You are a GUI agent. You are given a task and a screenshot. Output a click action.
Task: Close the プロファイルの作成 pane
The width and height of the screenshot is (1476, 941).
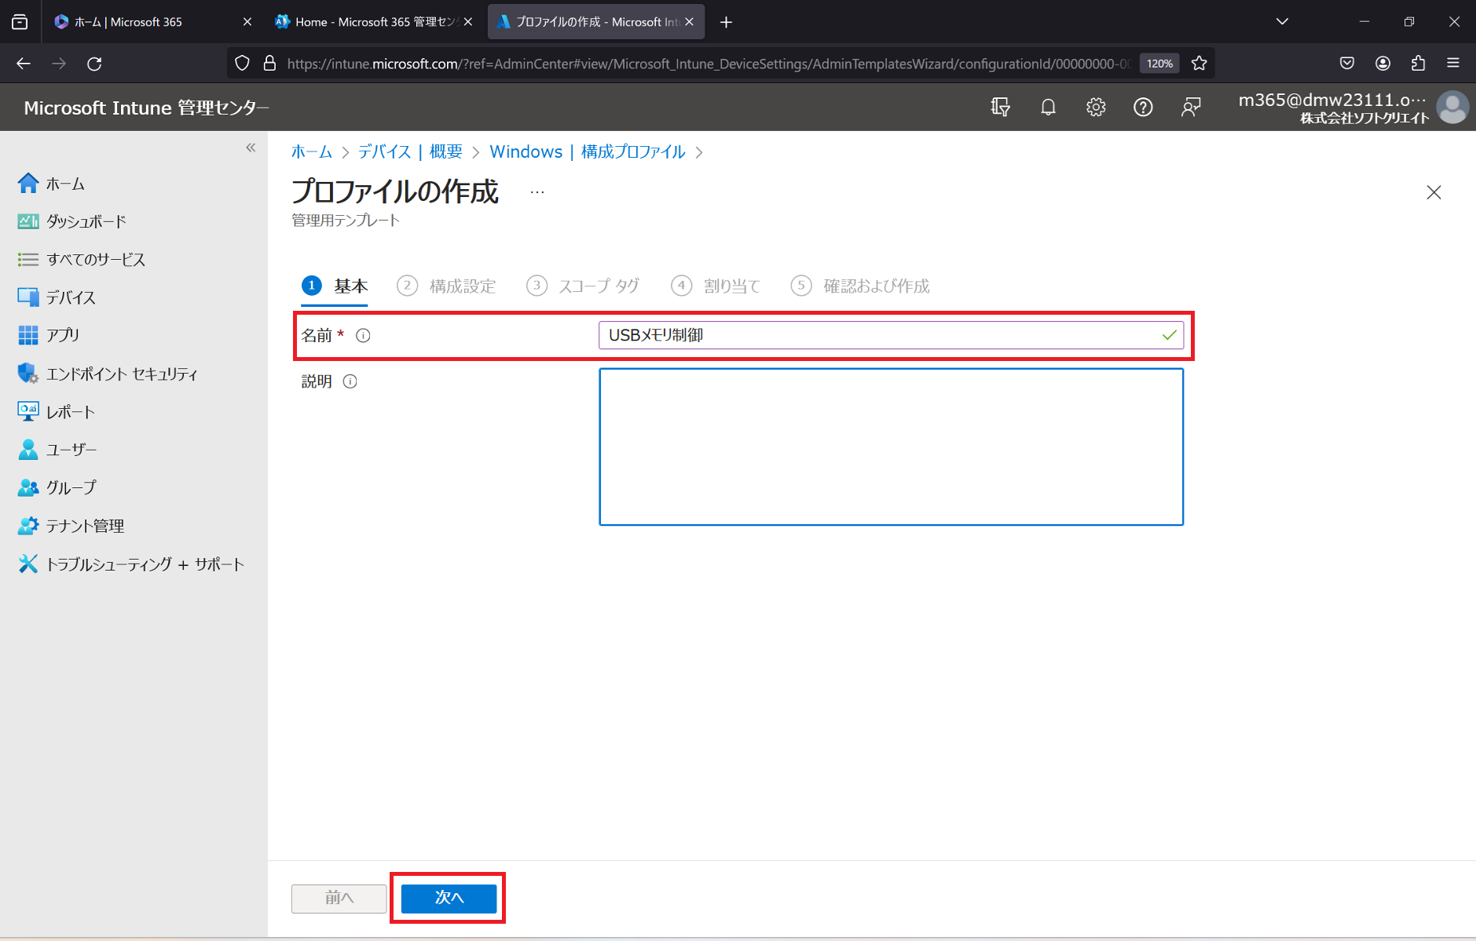point(1434,192)
